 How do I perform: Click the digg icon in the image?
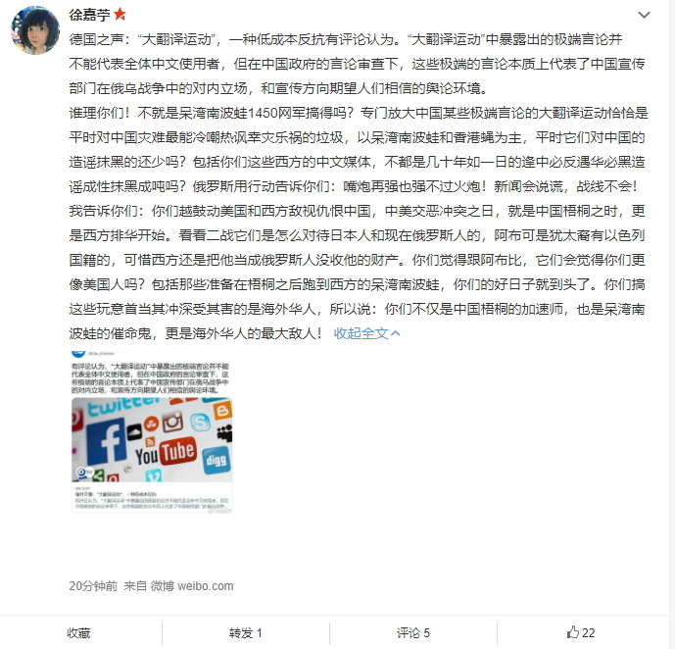pyautogui.click(x=217, y=461)
